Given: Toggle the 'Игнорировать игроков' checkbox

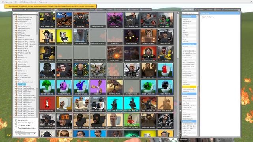Looking at the screenshot, I should [16, 123].
